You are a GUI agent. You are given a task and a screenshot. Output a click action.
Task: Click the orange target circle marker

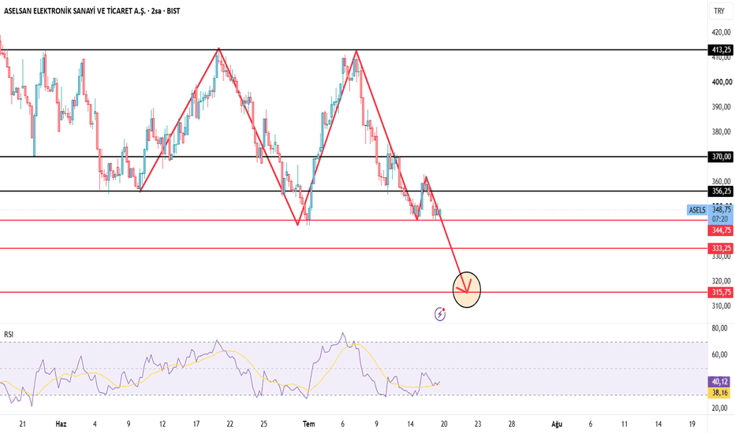[x=467, y=290]
